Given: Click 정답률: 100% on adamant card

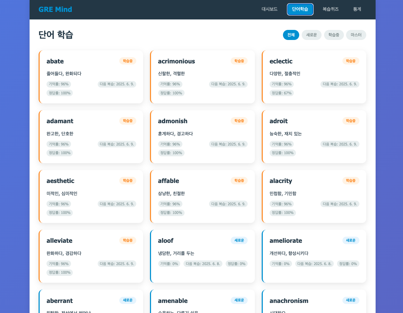Looking at the screenshot, I should click(59, 153).
